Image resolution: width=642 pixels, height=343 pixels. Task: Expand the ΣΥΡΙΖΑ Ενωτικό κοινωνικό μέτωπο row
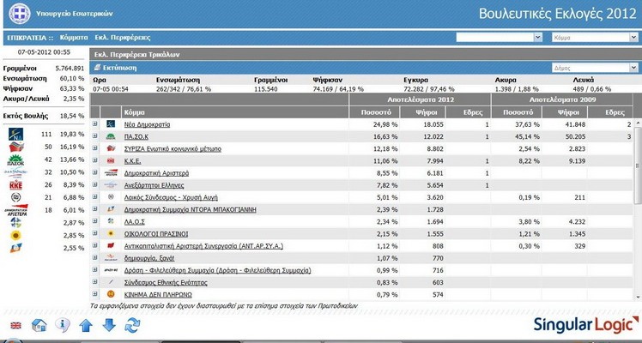click(x=95, y=148)
